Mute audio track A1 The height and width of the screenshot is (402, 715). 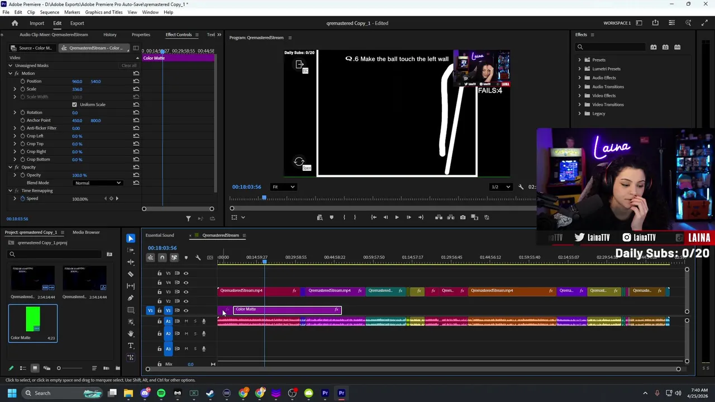click(x=186, y=321)
